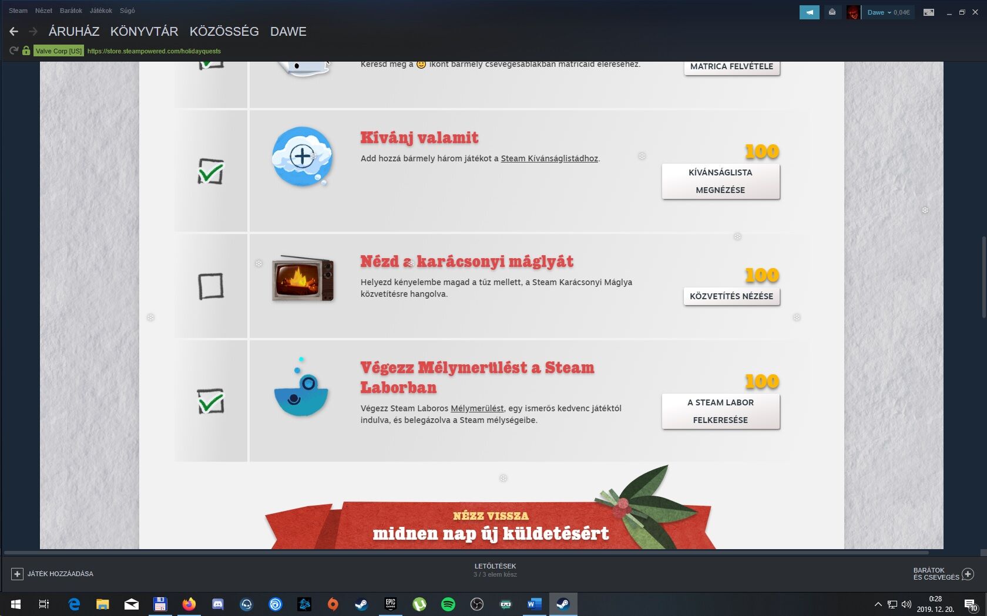Reload the holiday quests page
This screenshot has height=616, width=987.
pyautogui.click(x=14, y=51)
